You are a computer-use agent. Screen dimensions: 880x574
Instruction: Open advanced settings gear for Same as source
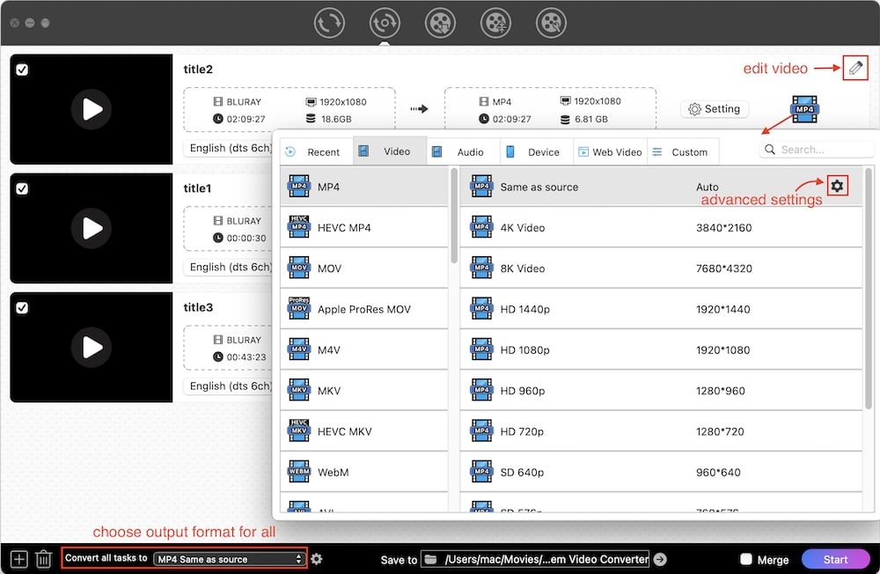pyautogui.click(x=837, y=186)
